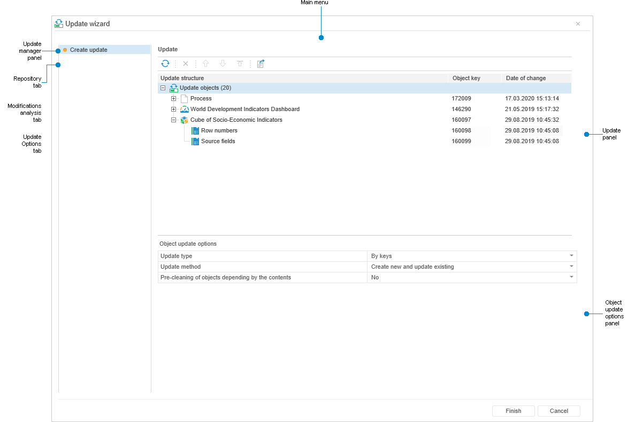The height and width of the screenshot is (422, 643).
Task: Collapse the Cube of Socio-Economic Indicators node
Action: point(173,120)
